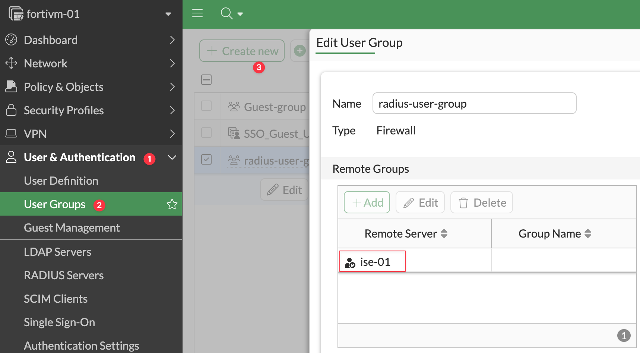Viewport: 640px width, 353px height.
Task: Expand the Policy & Objects menu
Action: pos(172,87)
